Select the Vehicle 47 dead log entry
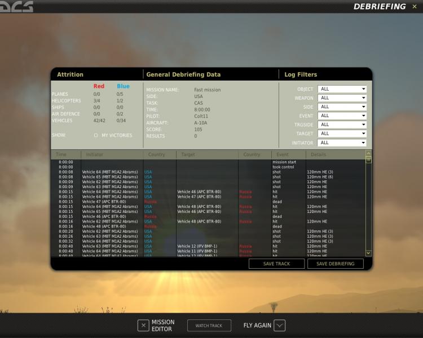Screen dimensions: 423x338 tap(208, 202)
